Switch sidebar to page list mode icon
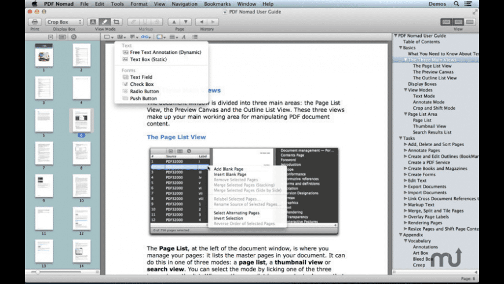 coord(50,37)
